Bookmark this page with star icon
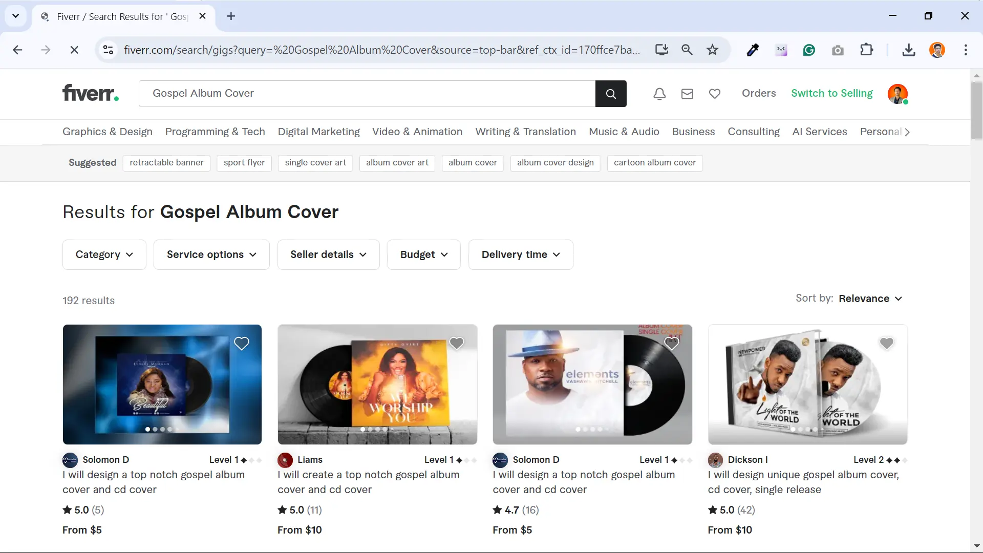Viewport: 983px width, 553px height. (713, 50)
